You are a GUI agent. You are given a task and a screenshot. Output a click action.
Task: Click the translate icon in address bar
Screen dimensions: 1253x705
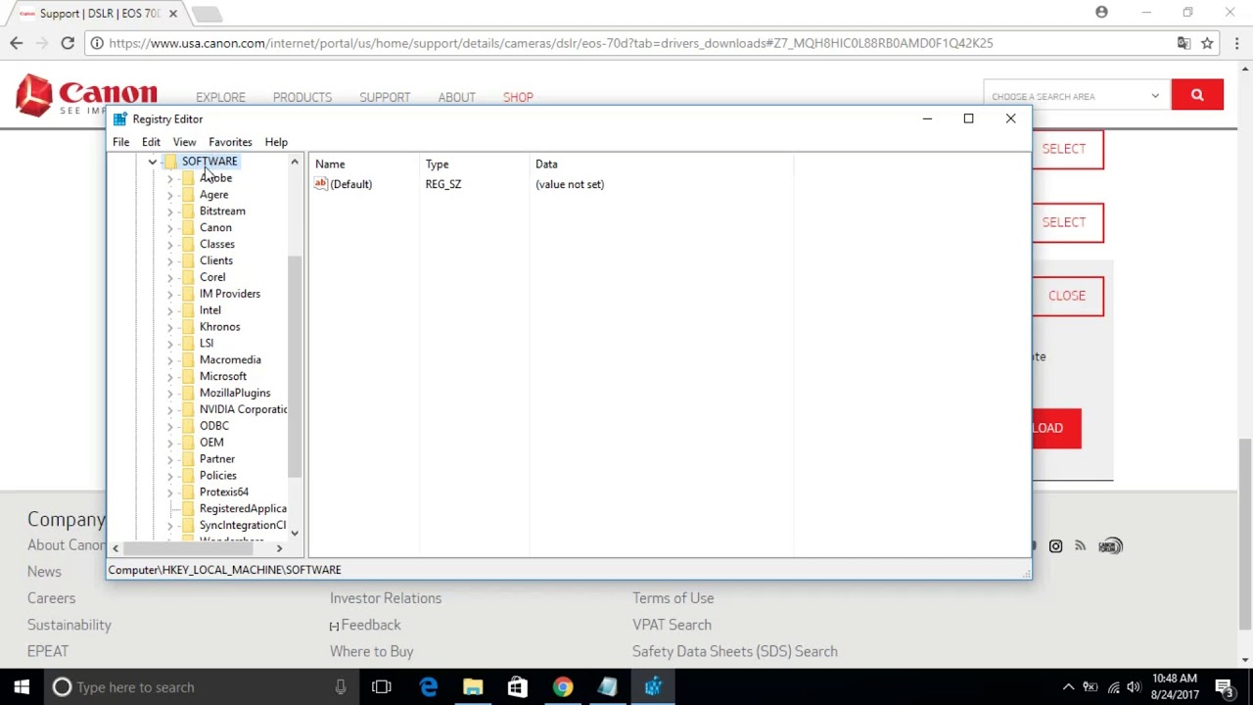(x=1183, y=43)
